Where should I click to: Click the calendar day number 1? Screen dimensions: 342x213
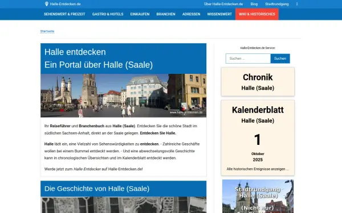[258, 140]
